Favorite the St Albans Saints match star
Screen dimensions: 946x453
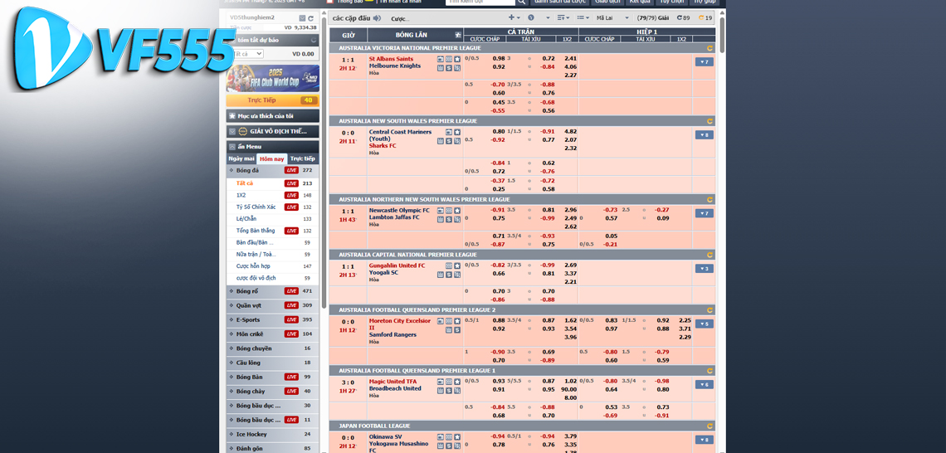pos(457,59)
